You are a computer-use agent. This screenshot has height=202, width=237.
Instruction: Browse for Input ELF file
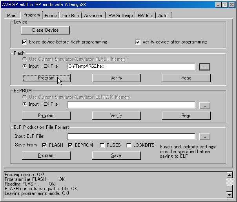coord(205,137)
